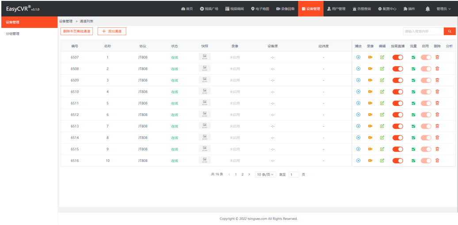Open 录像回看 in top navigation
Image resolution: width=458 pixels, height=225 pixels.
(286, 9)
